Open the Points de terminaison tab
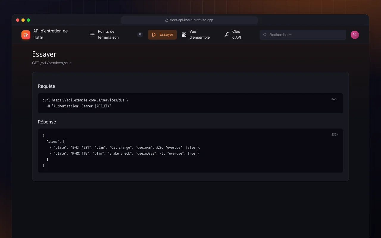Screen dimensions: 381x238 point(116,35)
